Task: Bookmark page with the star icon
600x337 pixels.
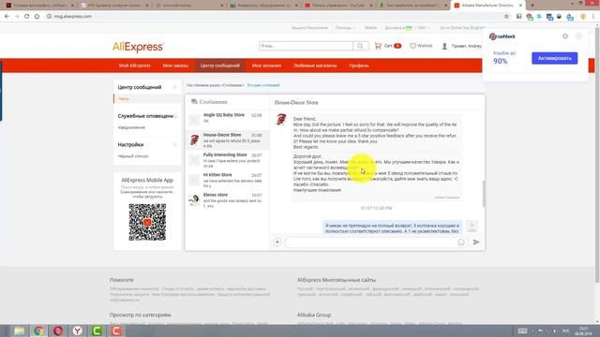Action: click(506, 17)
